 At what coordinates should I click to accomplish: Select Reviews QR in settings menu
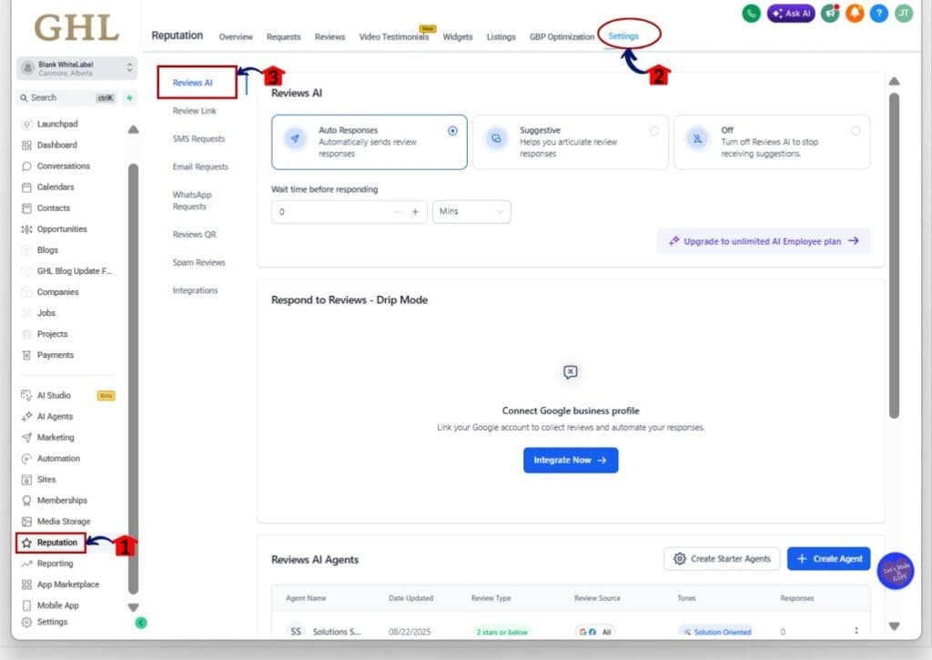click(x=195, y=235)
